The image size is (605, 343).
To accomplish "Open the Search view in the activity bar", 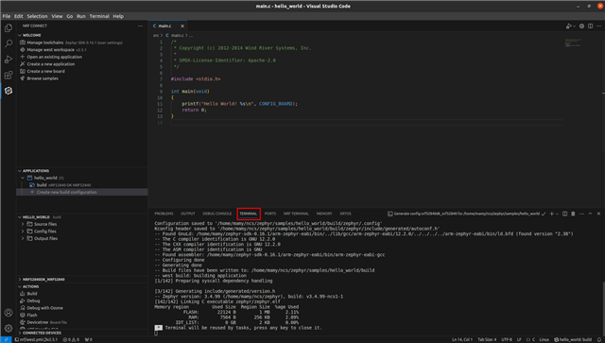I will click(x=9, y=43).
